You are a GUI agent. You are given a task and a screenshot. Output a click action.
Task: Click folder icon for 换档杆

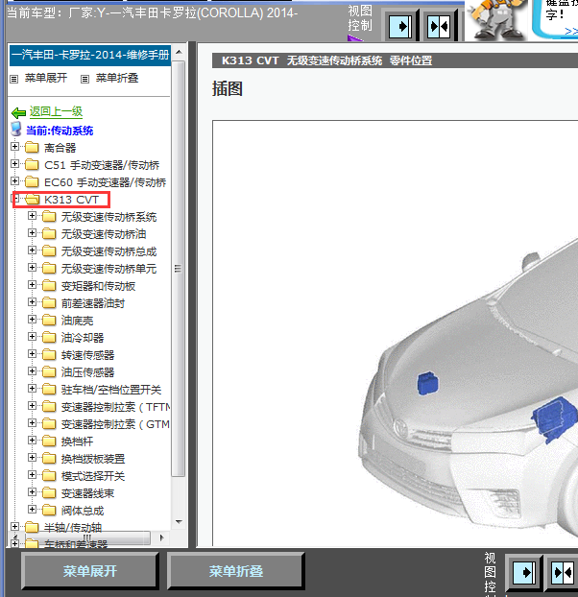pos(49,441)
